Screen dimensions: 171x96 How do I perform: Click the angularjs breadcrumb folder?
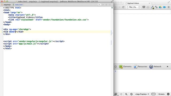point(6,5)
